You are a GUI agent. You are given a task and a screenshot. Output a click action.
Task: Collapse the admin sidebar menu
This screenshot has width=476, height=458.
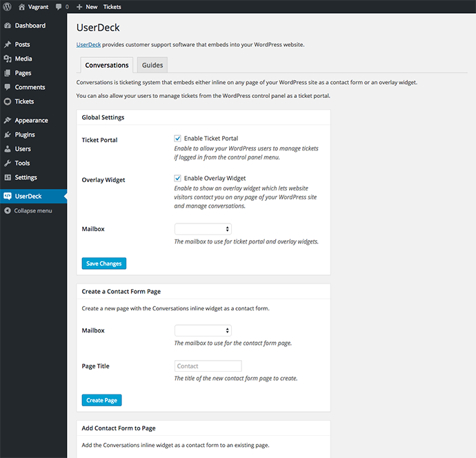pyautogui.click(x=28, y=210)
